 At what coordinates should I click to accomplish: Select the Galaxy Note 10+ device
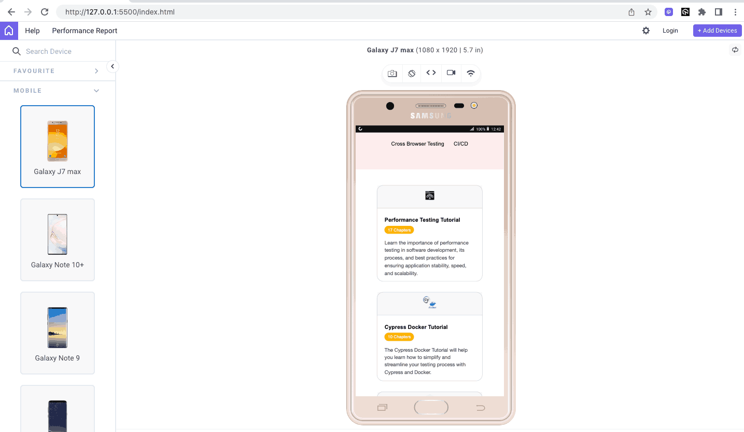click(x=57, y=239)
